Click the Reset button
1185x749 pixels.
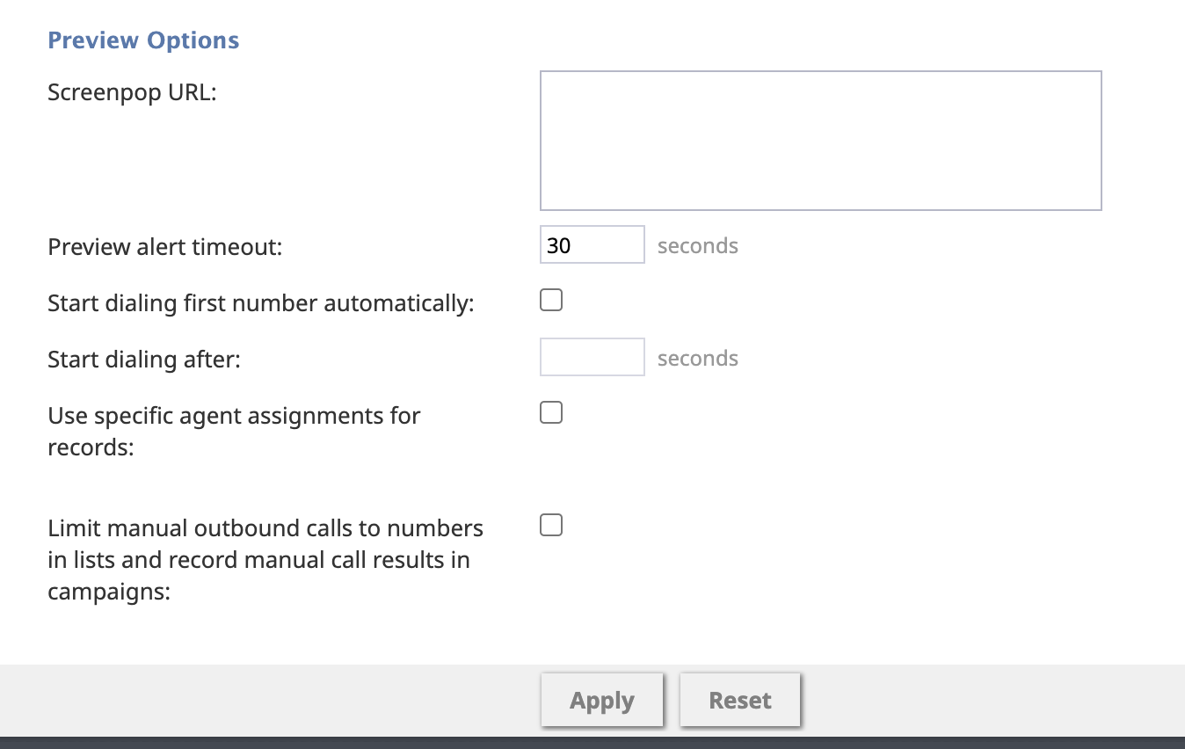click(740, 701)
